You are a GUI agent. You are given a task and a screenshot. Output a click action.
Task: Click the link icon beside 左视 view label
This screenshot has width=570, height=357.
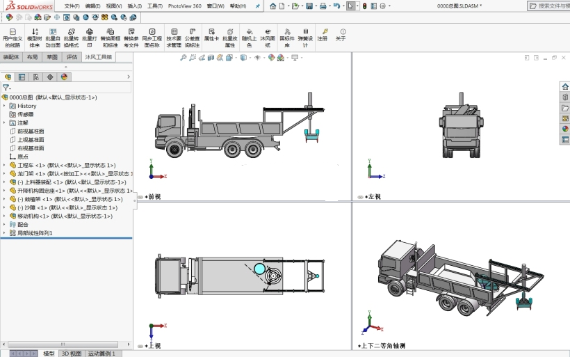tap(360, 197)
